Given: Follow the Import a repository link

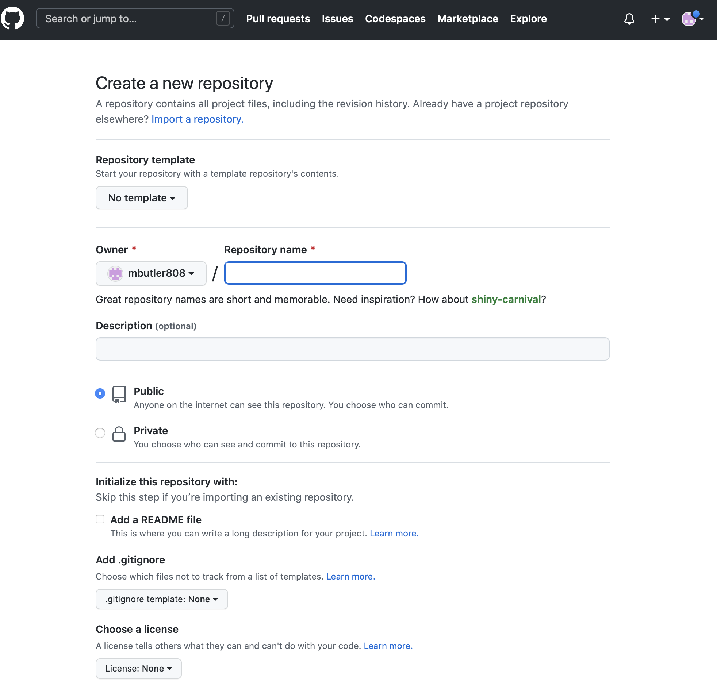Looking at the screenshot, I should point(197,119).
